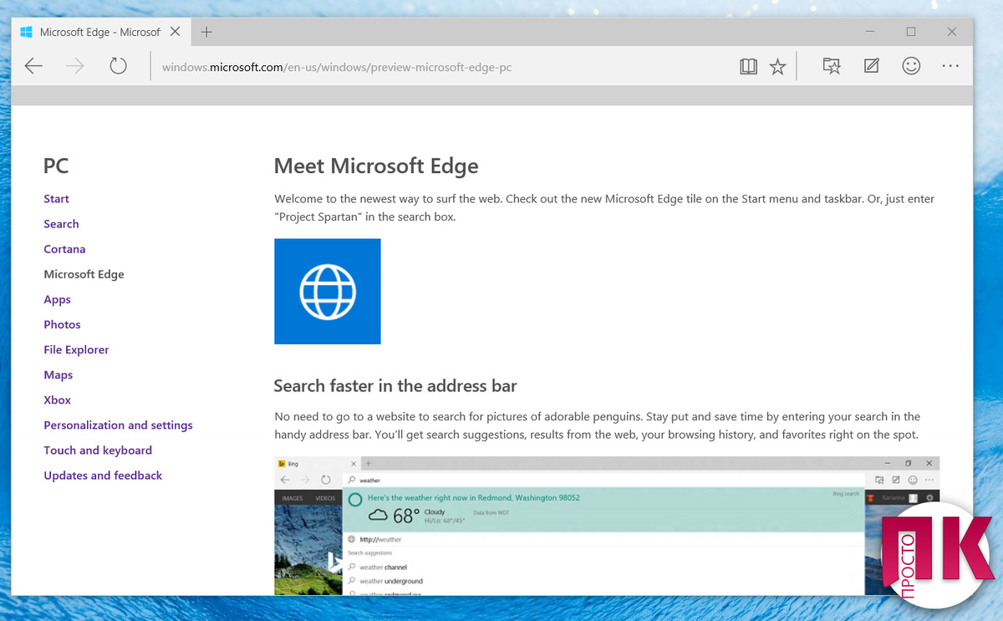Refresh the page with reload icon

tap(118, 66)
